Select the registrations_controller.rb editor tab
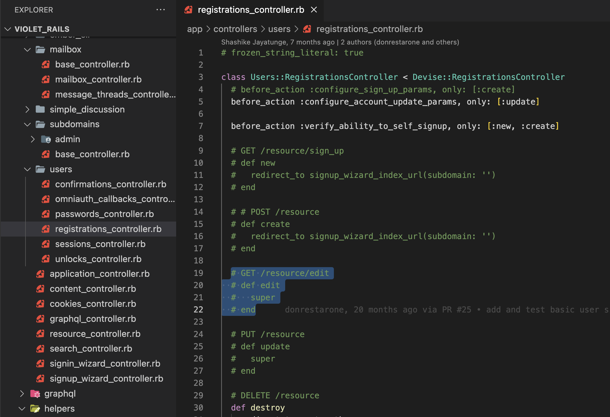 (x=251, y=10)
